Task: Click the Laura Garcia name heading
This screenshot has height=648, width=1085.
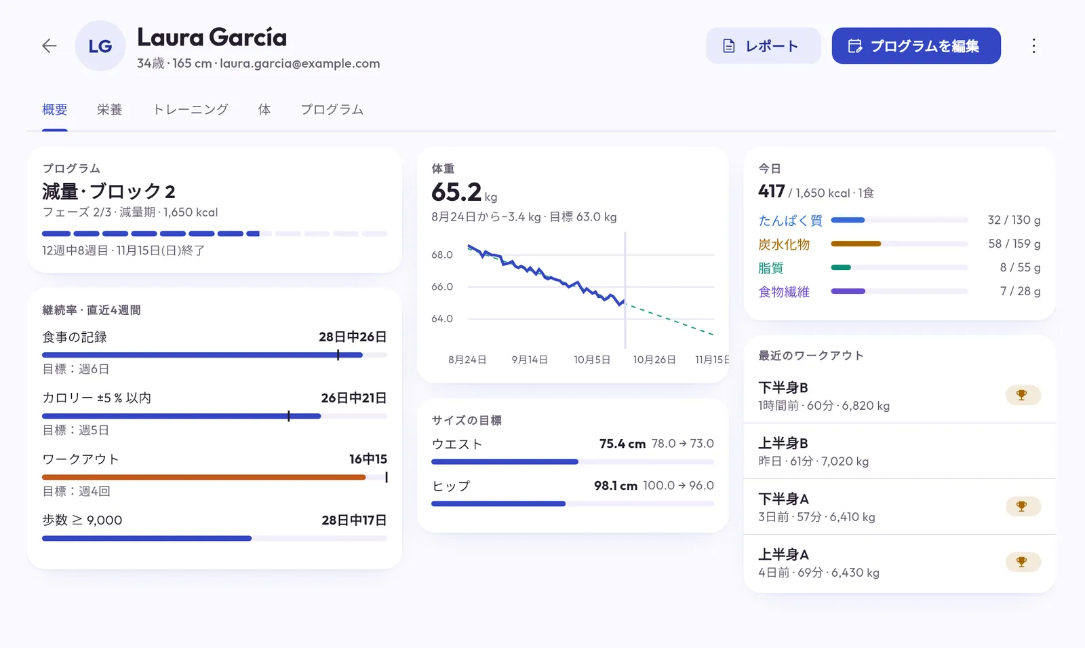Action: coord(212,37)
